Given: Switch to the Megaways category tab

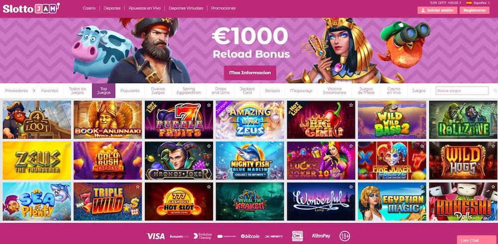Looking at the screenshot, I should coord(301,90).
